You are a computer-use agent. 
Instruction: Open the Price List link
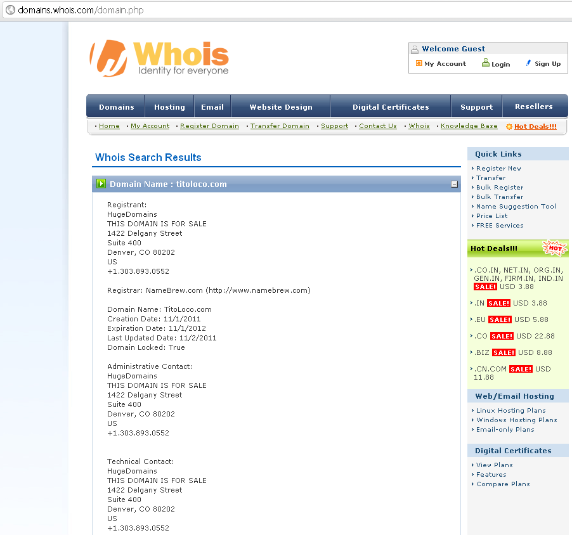(x=491, y=216)
